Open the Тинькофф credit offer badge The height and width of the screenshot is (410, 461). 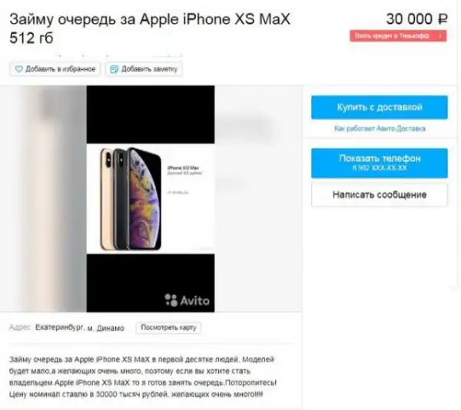point(398,36)
